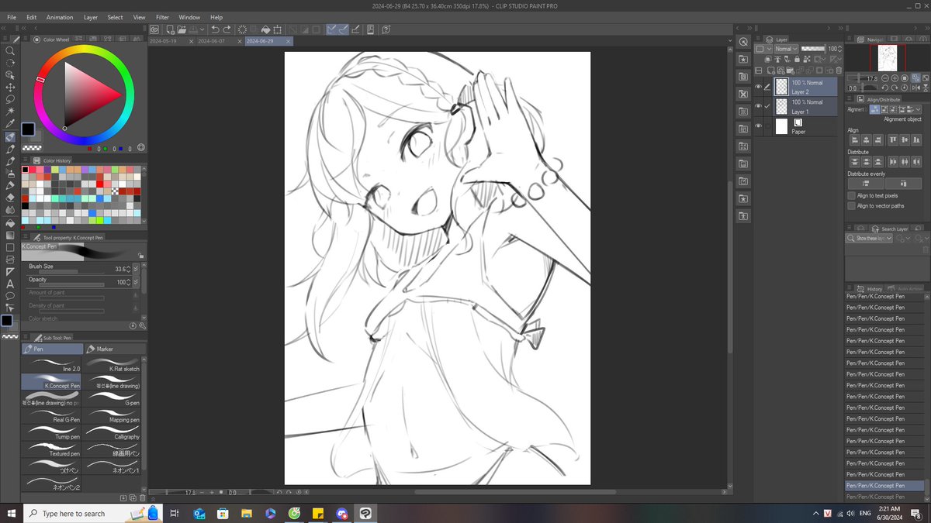Open the Filter menu

pos(162,17)
